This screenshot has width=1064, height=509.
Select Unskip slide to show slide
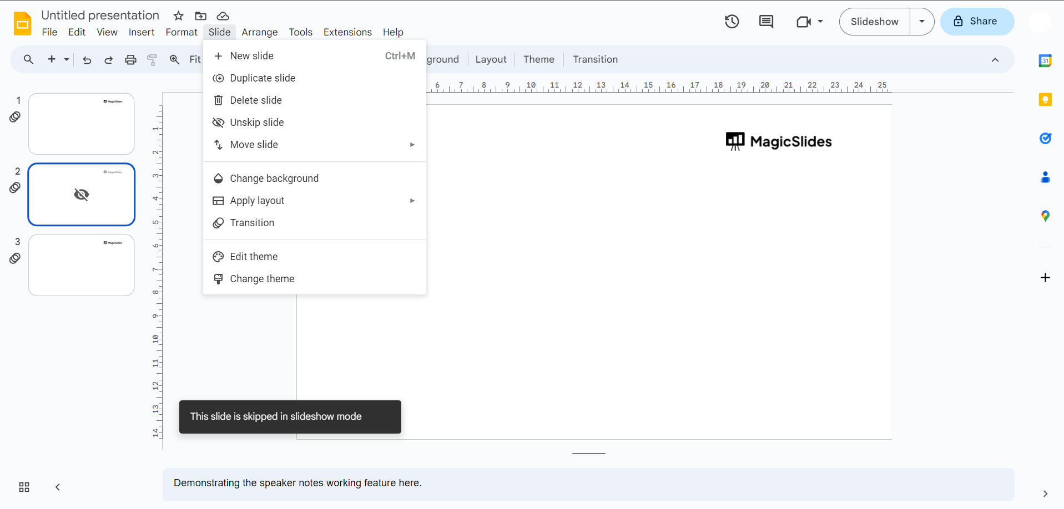click(x=256, y=123)
